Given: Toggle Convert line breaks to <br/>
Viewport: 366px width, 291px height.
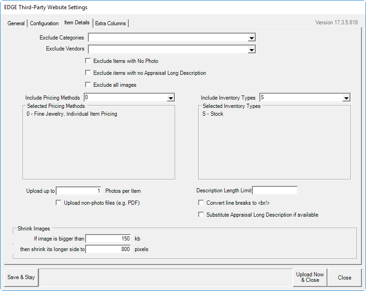Looking at the screenshot, I should click(201, 203).
